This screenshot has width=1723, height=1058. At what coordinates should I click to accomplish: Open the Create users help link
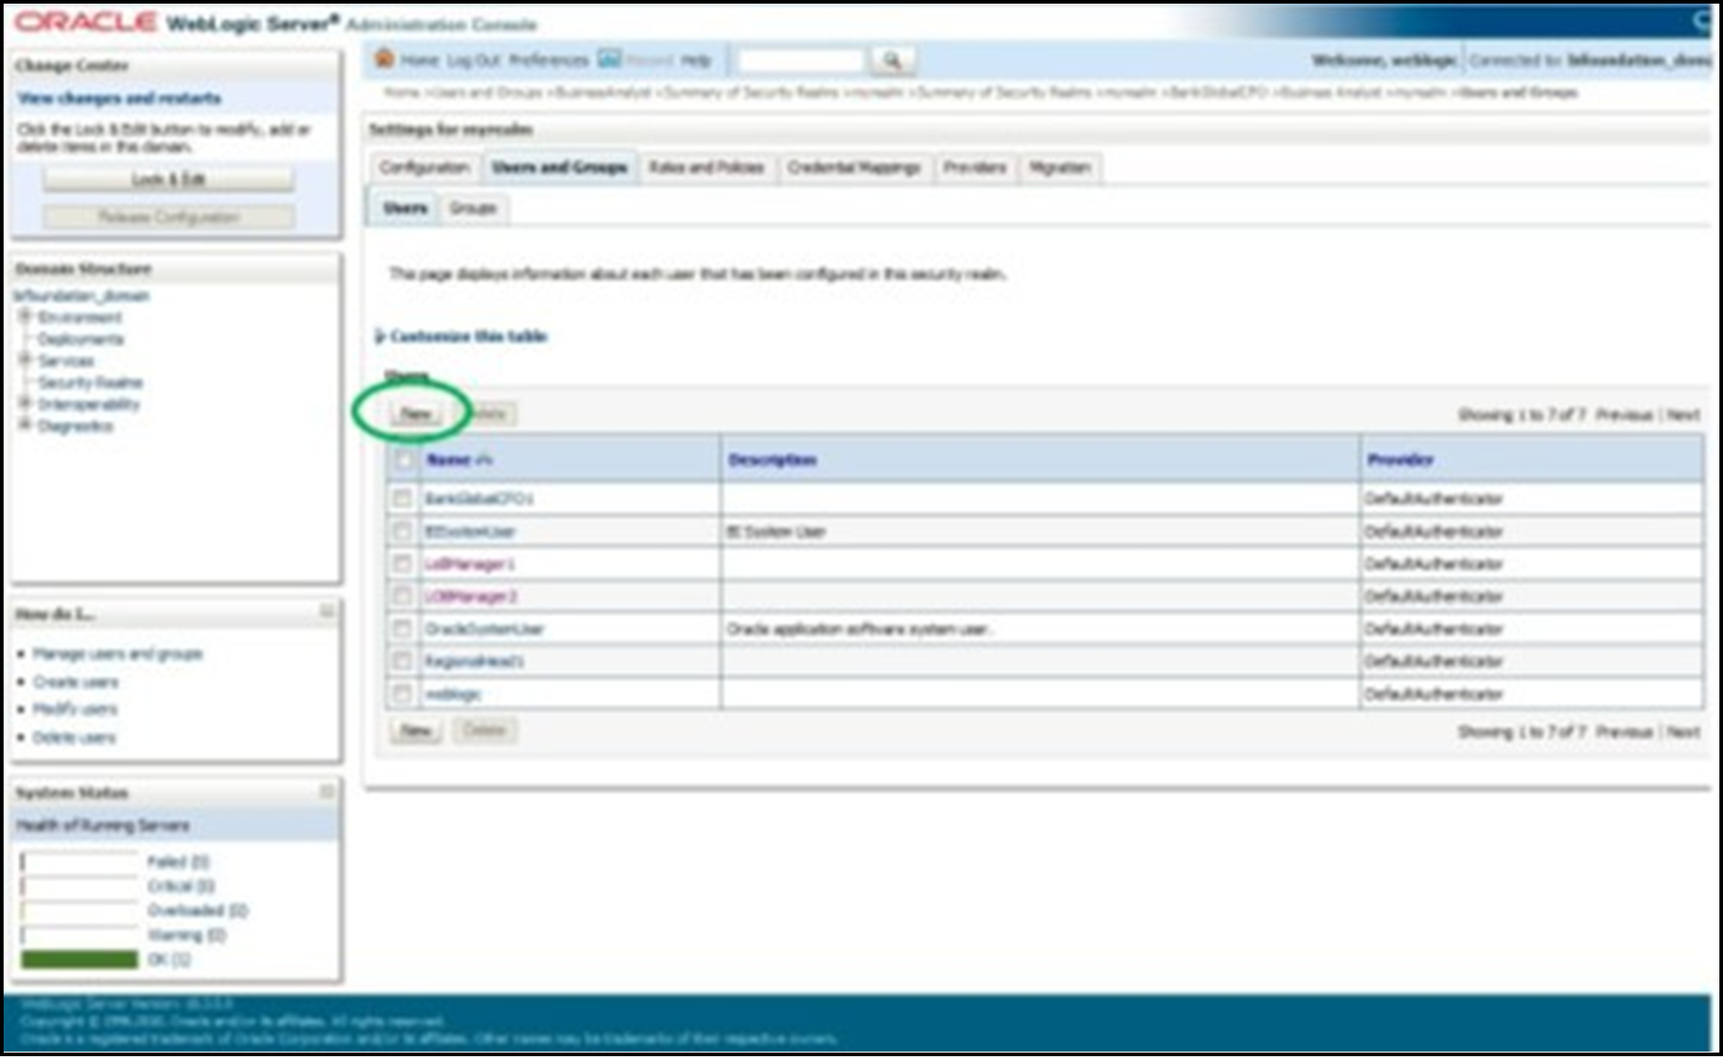click(76, 681)
